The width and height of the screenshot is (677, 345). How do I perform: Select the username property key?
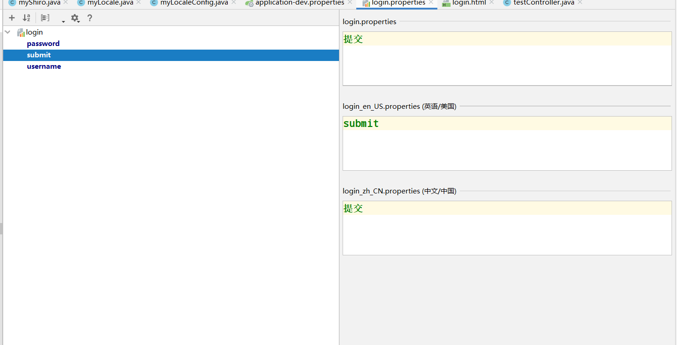coord(44,66)
